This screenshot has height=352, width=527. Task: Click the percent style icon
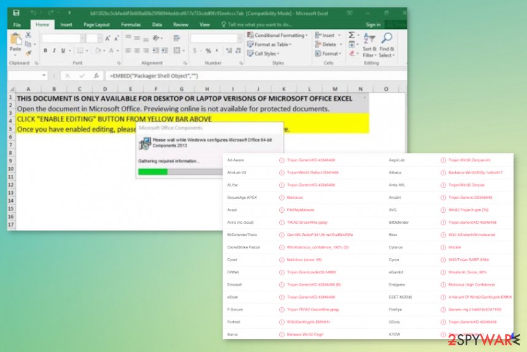(x=209, y=51)
